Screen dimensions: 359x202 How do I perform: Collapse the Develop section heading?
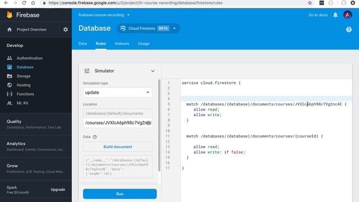pyautogui.click(x=15, y=45)
